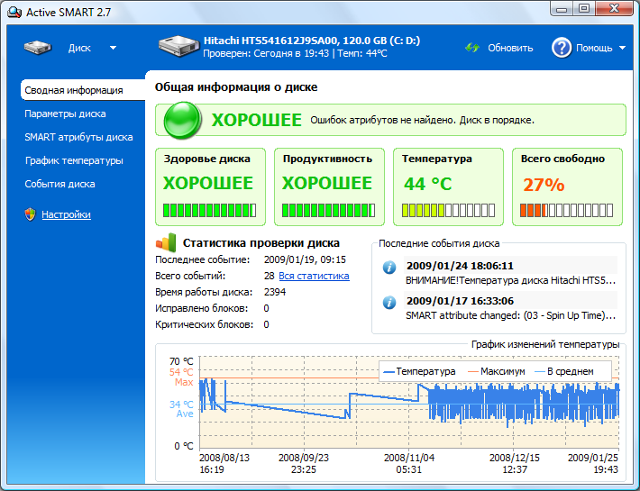
Task: Open События диска in sidebar
Action: (x=59, y=184)
